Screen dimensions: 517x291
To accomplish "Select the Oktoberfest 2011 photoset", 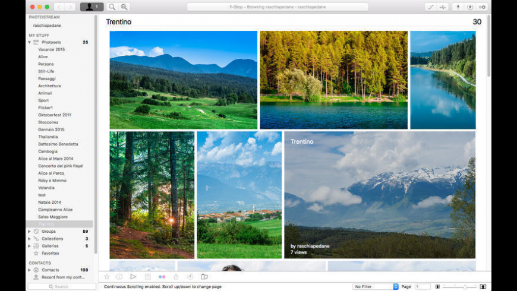I will pyautogui.click(x=55, y=115).
